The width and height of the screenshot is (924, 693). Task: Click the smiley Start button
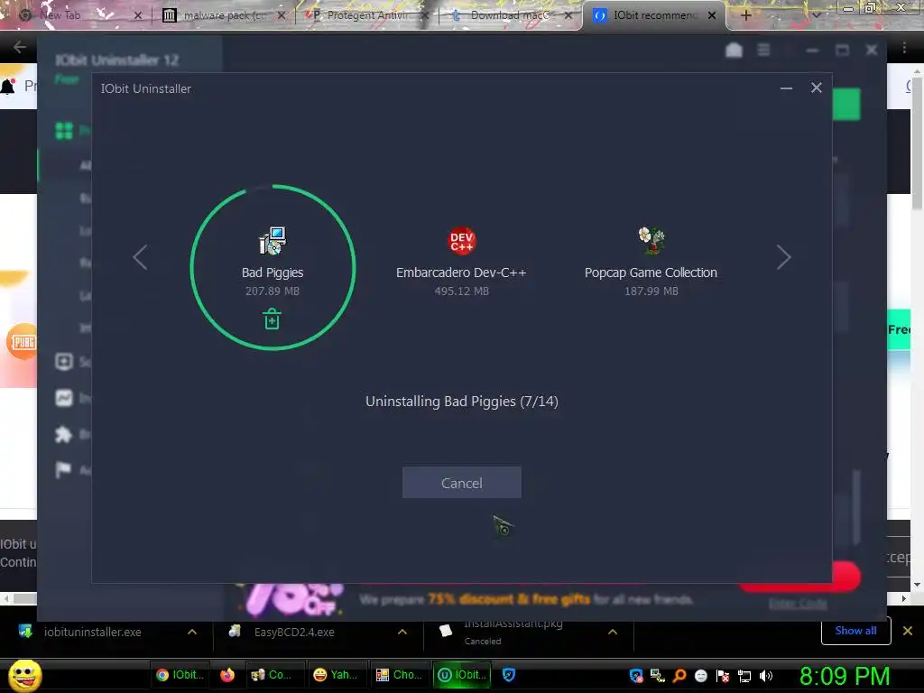pyautogui.click(x=24, y=675)
